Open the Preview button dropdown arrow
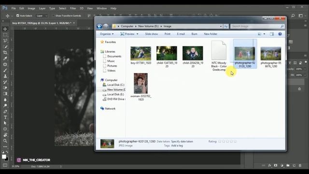 click(x=137, y=34)
